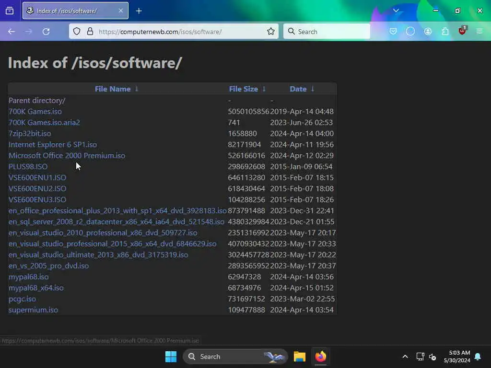The height and width of the screenshot is (368, 491).
Task: Click the Firefox taskbar icon
Action: 321,356
